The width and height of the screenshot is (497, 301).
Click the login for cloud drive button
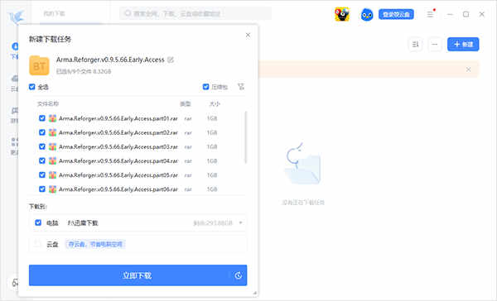[x=396, y=14]
